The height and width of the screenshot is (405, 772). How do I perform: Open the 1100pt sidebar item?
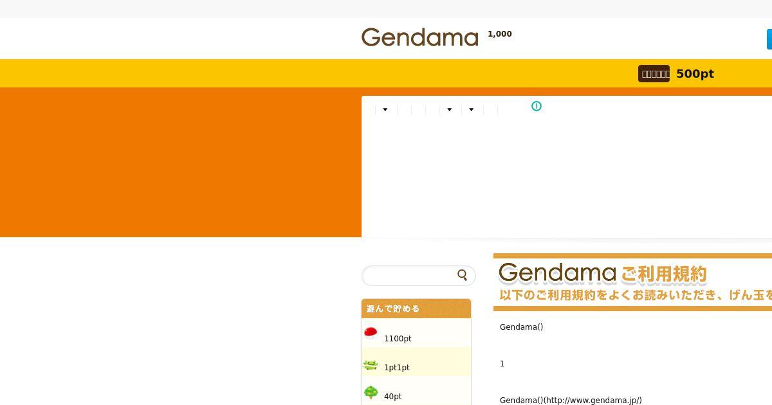(416, 333)
